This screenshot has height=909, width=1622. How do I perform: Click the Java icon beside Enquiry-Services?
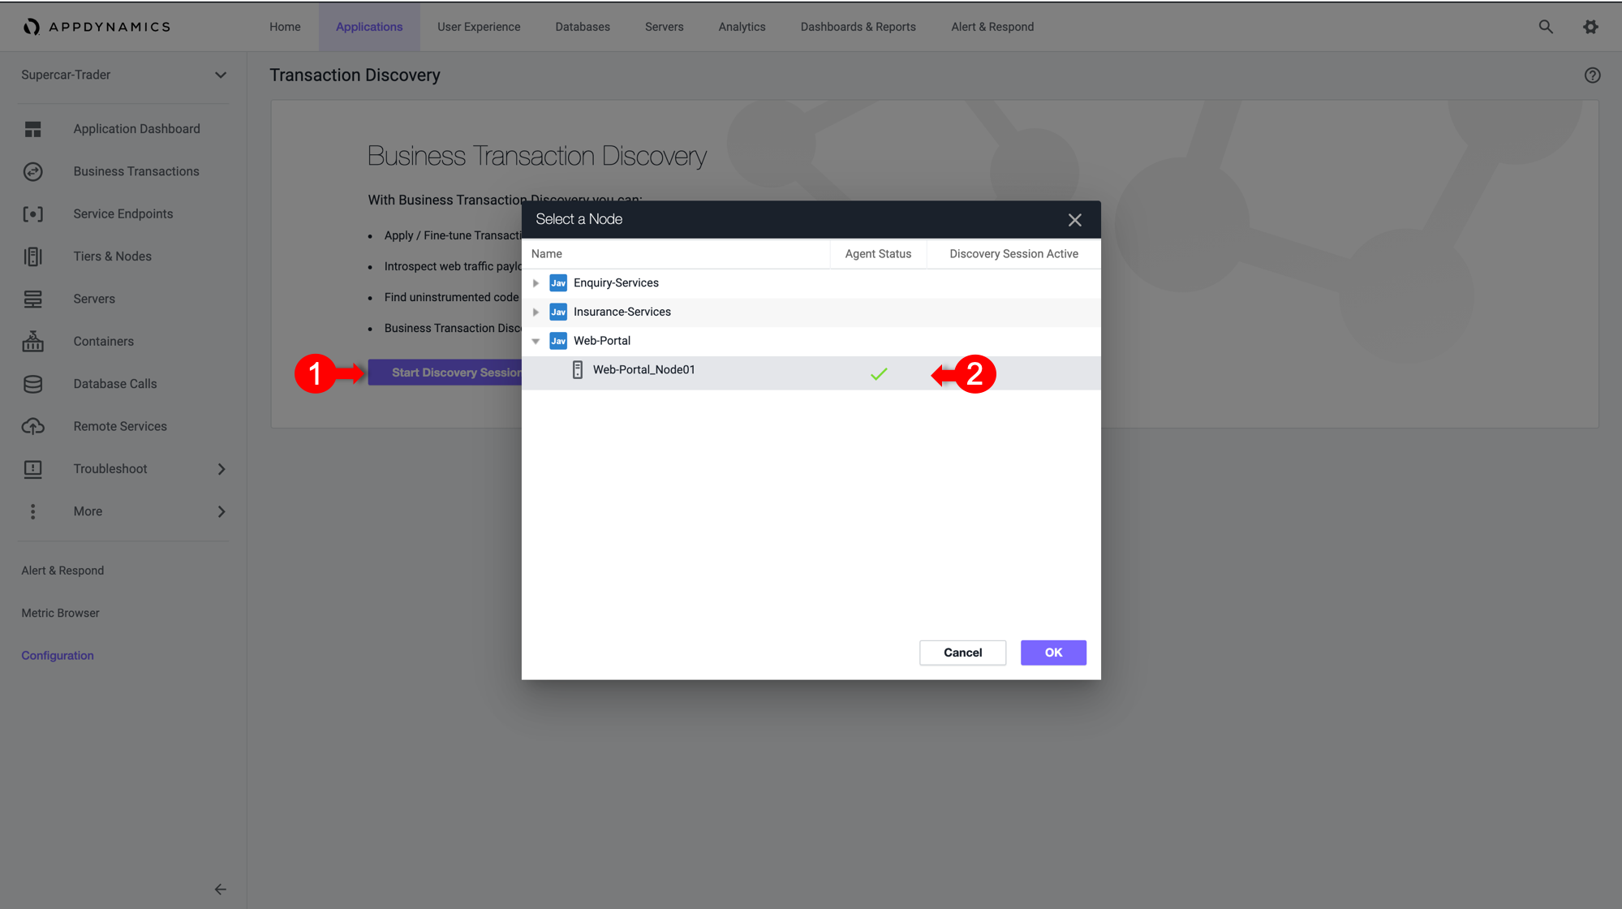point(558,282)
